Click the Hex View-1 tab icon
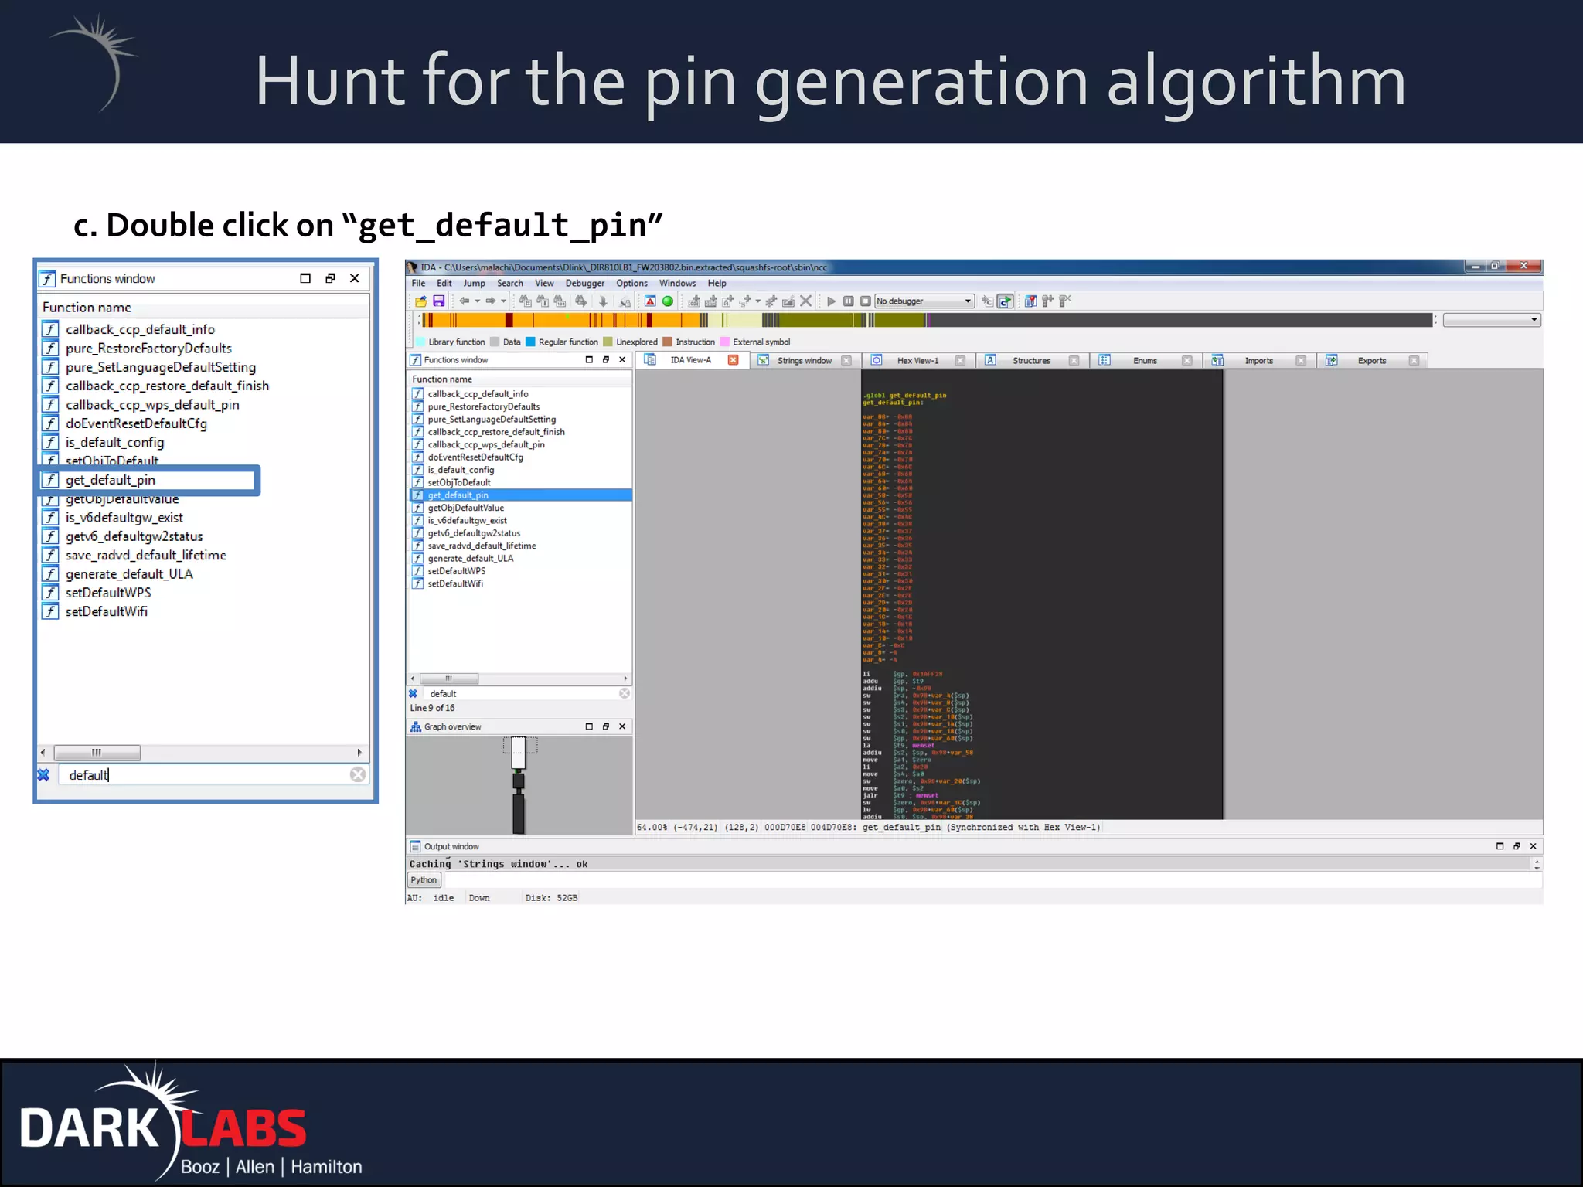This screenshot has height=1187, width=1583. (x=877, y=360)
